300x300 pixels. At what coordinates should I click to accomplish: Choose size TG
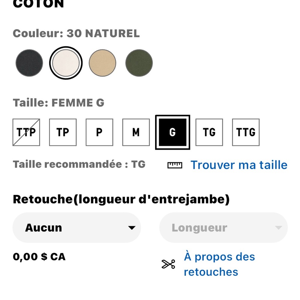(x=209, y=132)
